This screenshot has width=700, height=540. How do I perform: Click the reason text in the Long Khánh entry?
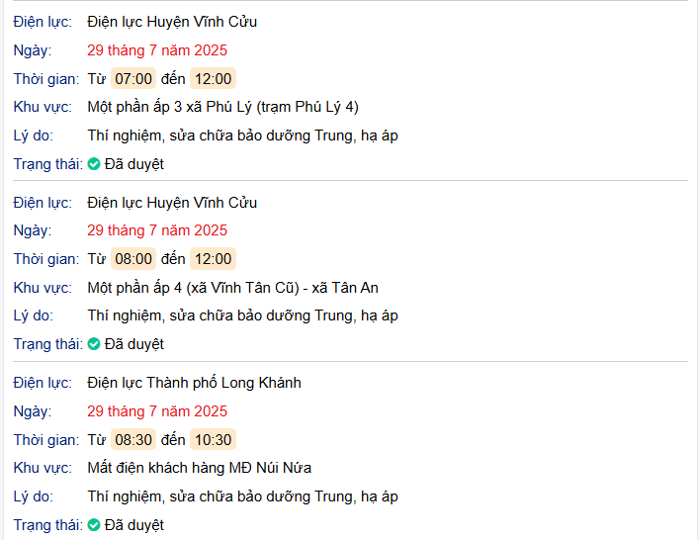(242, 496)
